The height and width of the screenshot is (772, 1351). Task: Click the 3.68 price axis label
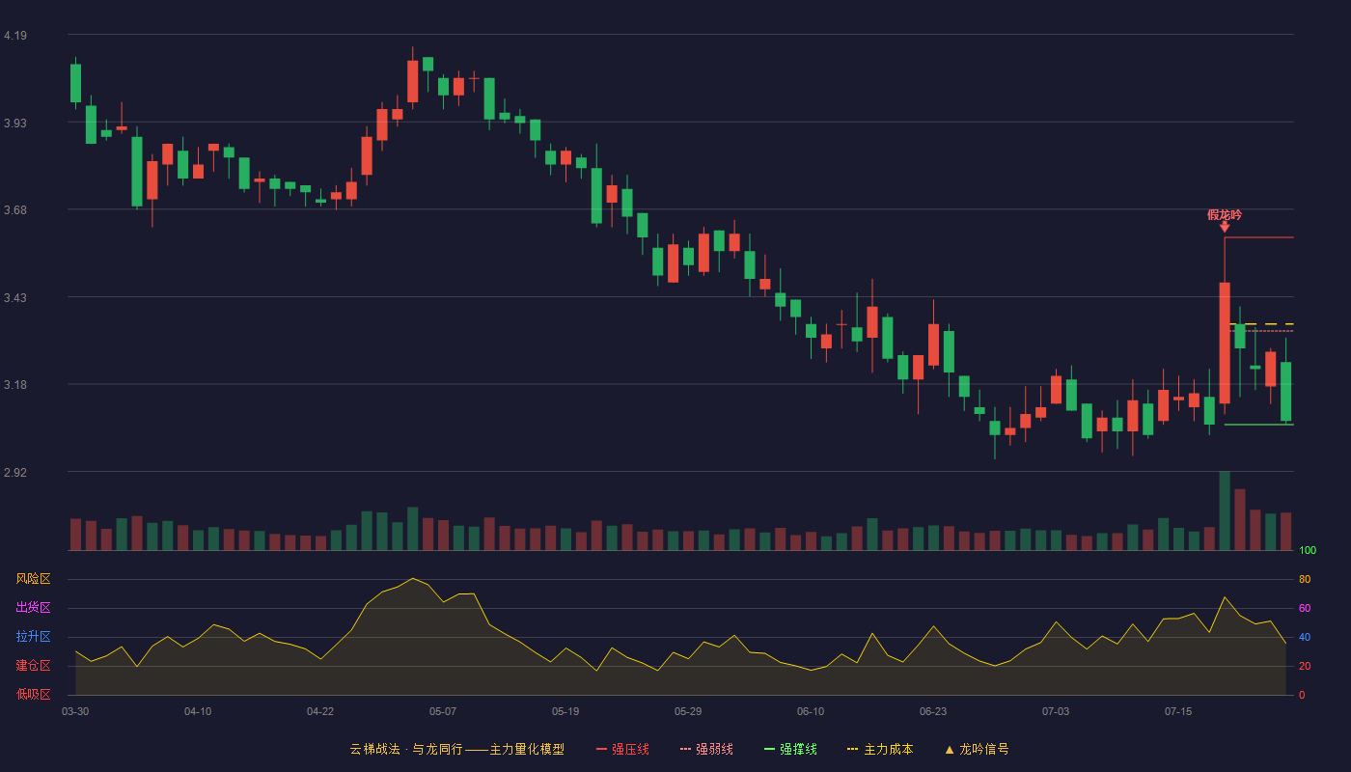(15, 210)
